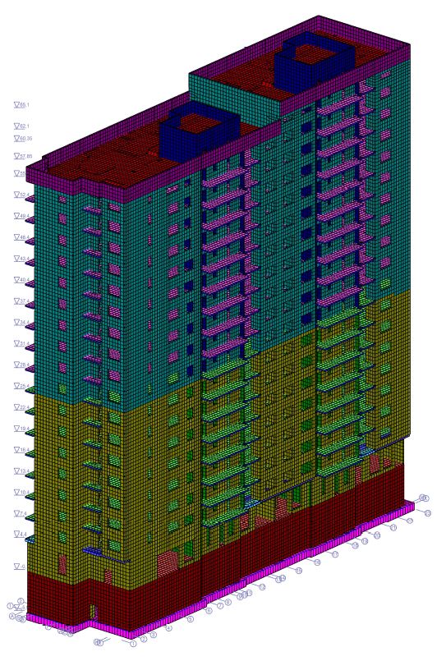Select the 65.1 elevation mark
The height and width of the screenshot is (661, 437).
click(21, 105)
